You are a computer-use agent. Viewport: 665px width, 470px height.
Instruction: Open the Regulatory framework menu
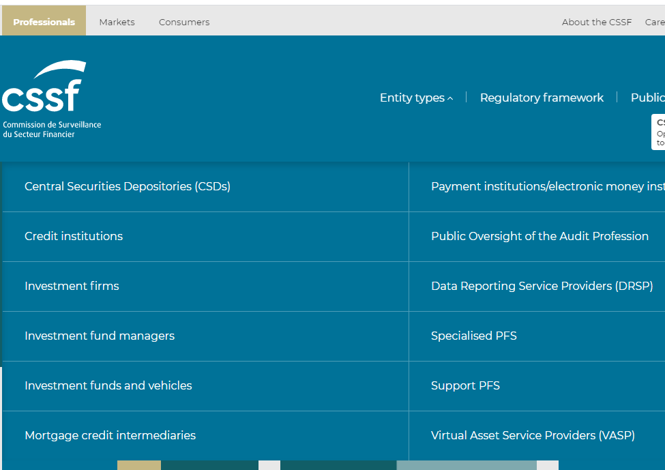point(542,98)
